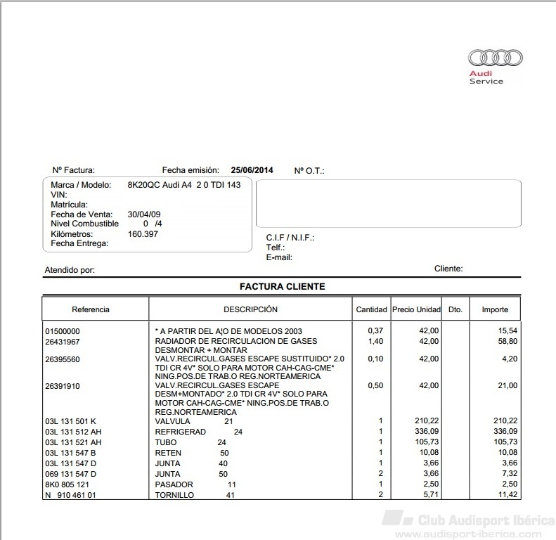The height and width of the screenshot is (540, 556).
Task: Click the amount 336,09 in Importe
Action: tap(505, 431)
